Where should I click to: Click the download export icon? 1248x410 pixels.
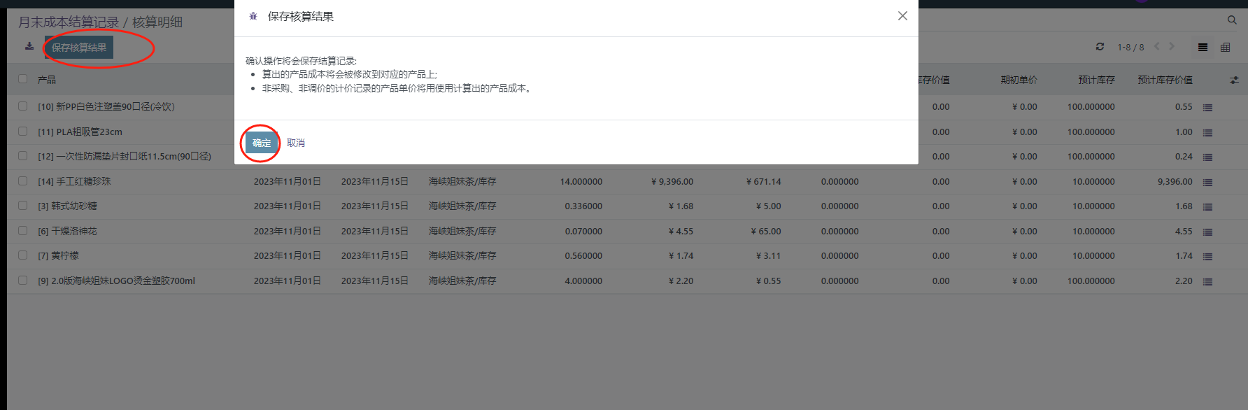click(29, 47)
